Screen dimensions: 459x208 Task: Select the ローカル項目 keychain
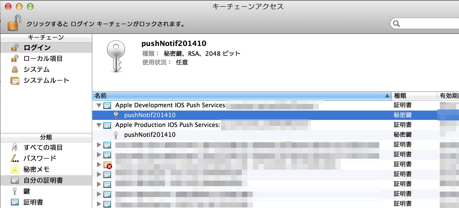click(x=46, y=59)
